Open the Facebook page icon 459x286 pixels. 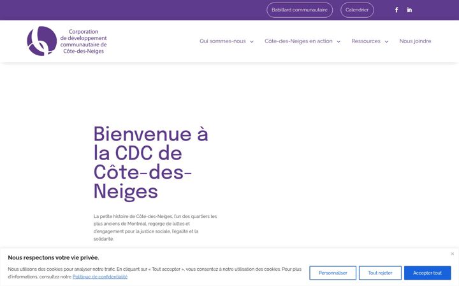[397, 10]
